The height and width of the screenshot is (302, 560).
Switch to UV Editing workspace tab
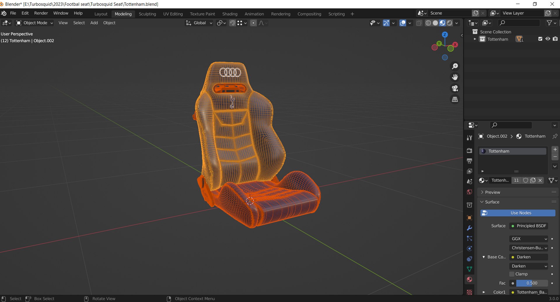(173, 14)
